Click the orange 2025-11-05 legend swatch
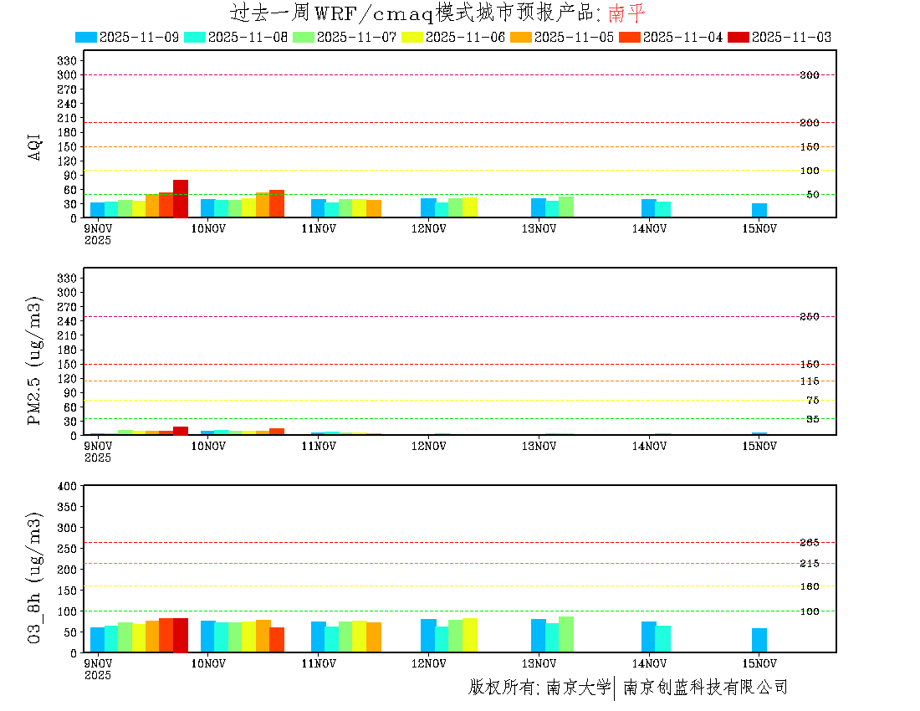The width and height of the screenshot is (920, 711). pyautogui.click(x=521, y=37)
